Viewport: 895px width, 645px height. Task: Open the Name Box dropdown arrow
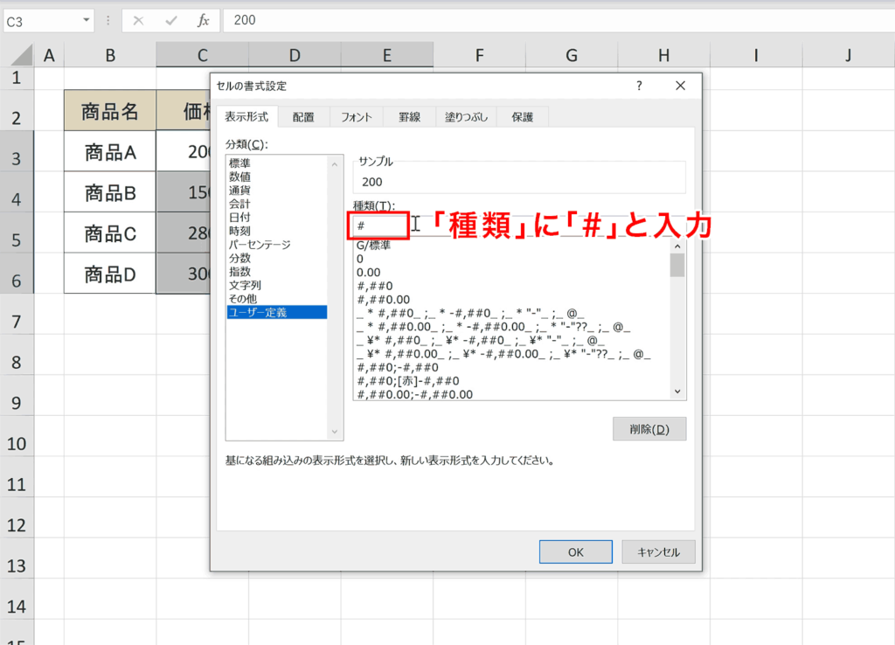(x=84, y=20)
